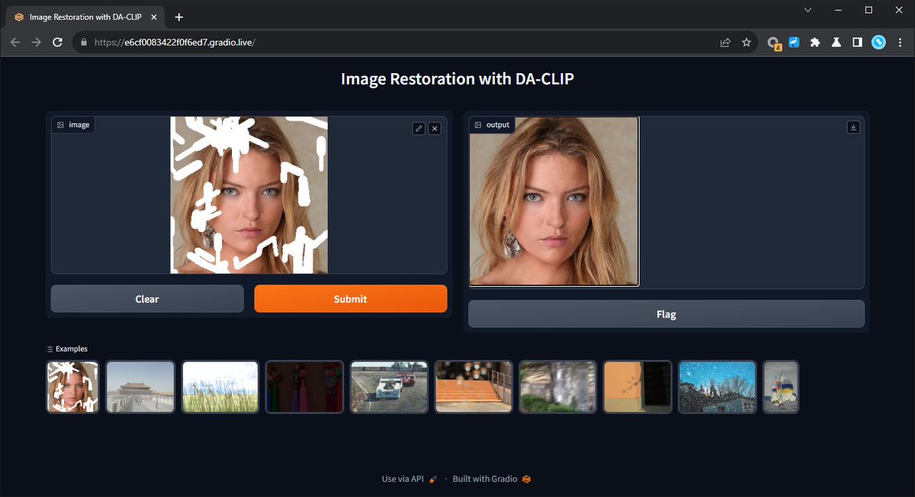View site information lock icon
The image size is (915, 497).
pyautogui.click(x=84, y=43)
